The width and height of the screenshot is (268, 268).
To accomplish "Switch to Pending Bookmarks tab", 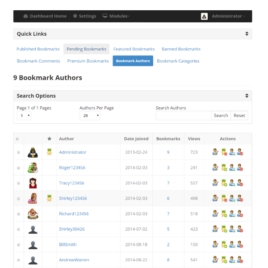I will 87,49.
